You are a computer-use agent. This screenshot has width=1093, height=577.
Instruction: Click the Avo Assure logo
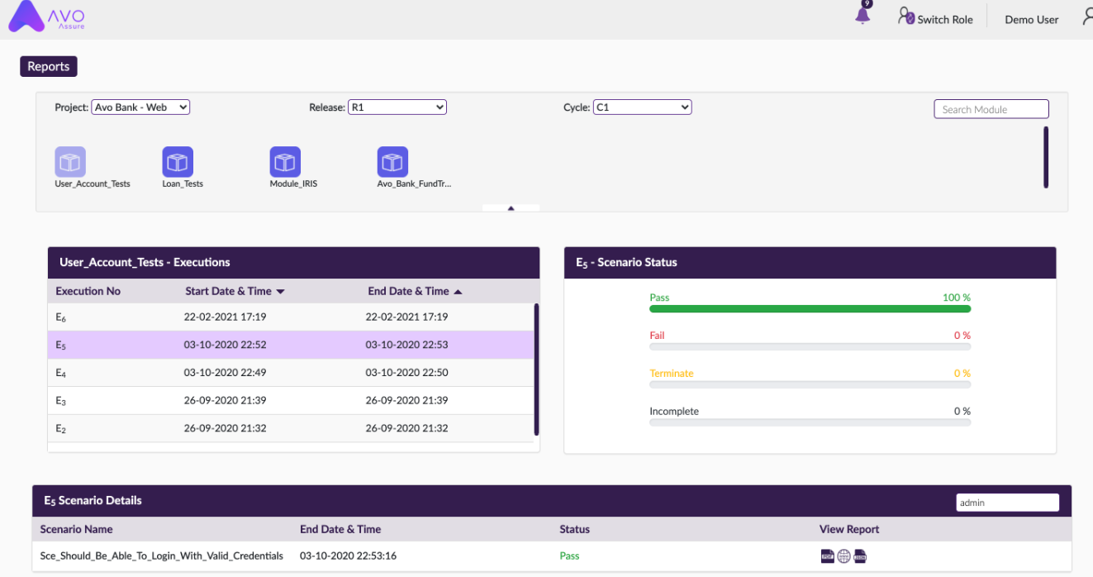click(x=48, y=17)
